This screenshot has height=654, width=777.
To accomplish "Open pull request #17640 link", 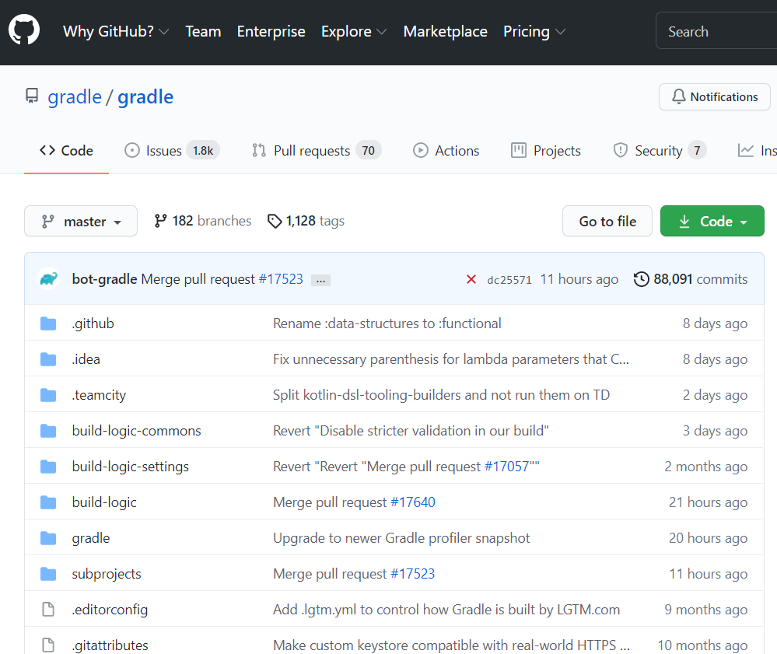I will 413,502.
